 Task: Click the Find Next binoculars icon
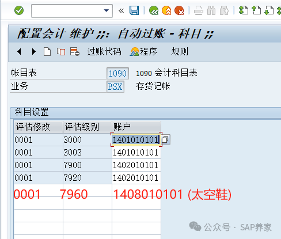[224, 10]
